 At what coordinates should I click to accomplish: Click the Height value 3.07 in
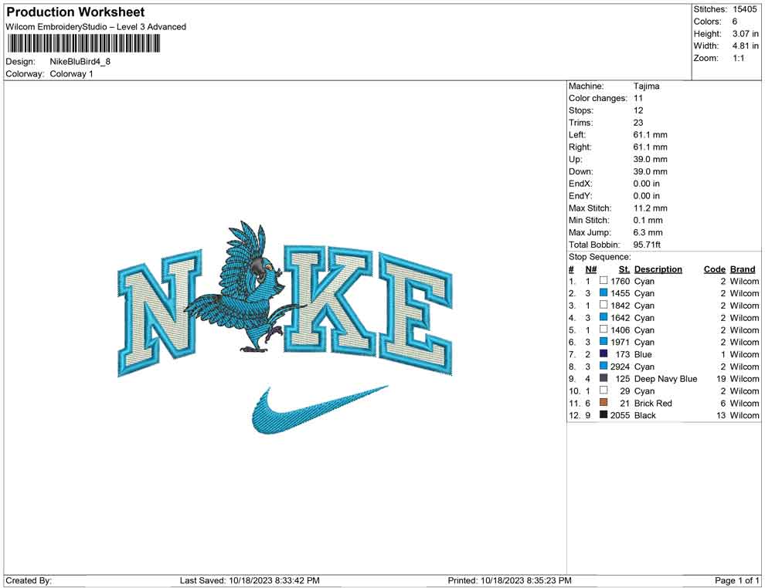click(x=746, y=34)
